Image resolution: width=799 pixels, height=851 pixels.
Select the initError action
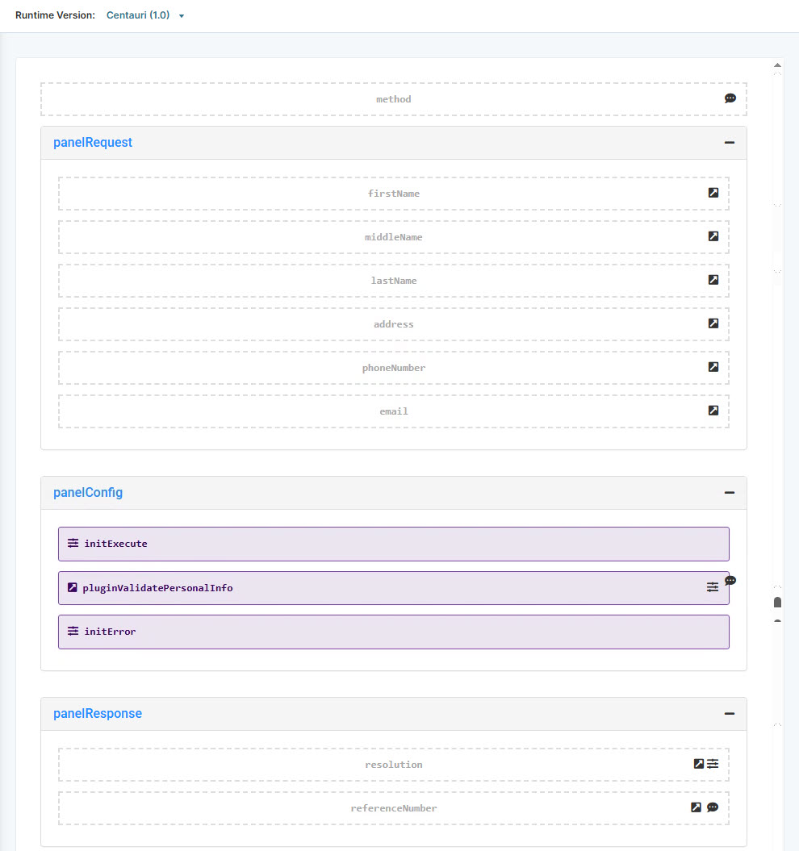point(393,632)
